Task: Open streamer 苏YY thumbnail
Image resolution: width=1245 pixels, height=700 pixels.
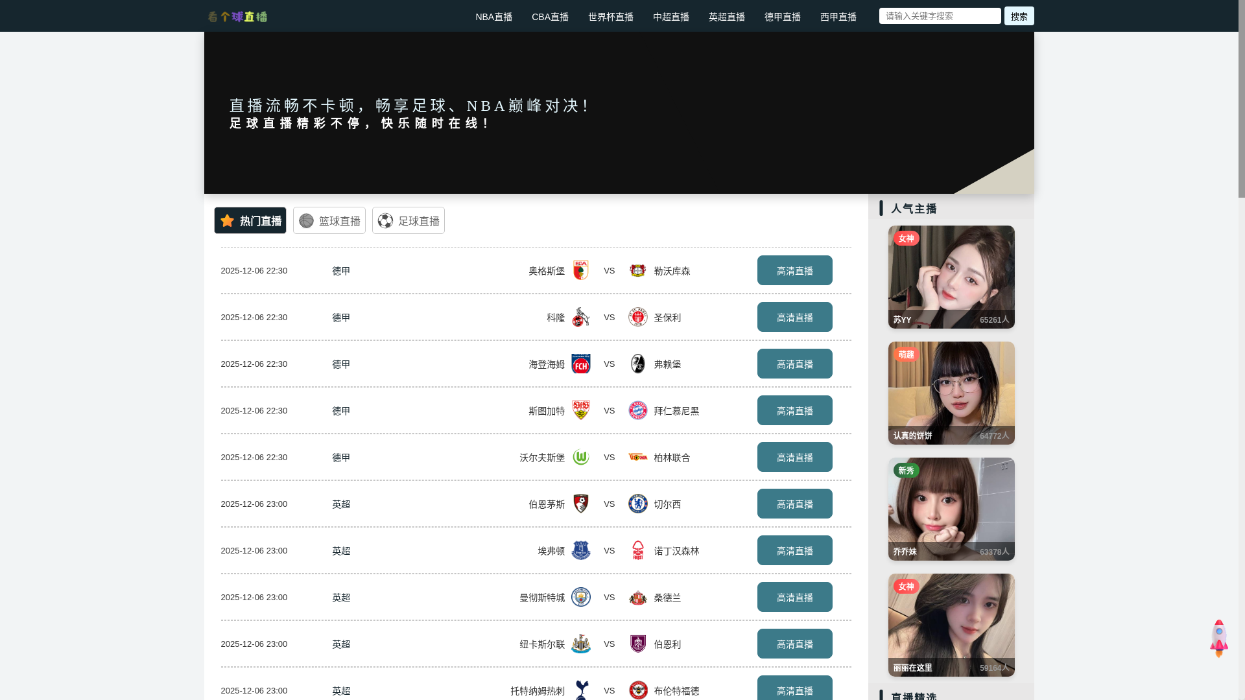Action: pos(951,277)
